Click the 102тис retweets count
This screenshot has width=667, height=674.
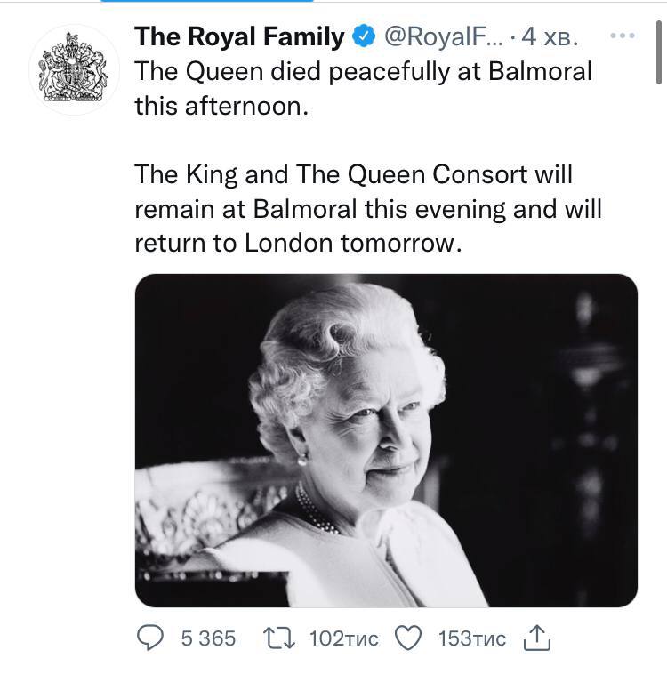pyautogui.click(x=343, y=638)
